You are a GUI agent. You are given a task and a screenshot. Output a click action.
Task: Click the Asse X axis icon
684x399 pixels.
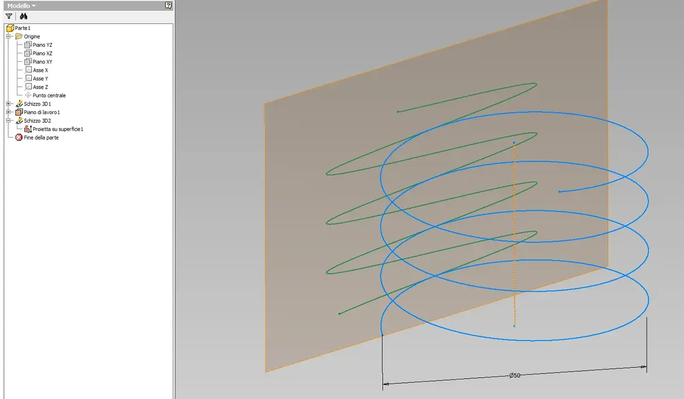[x=28, y=70]
